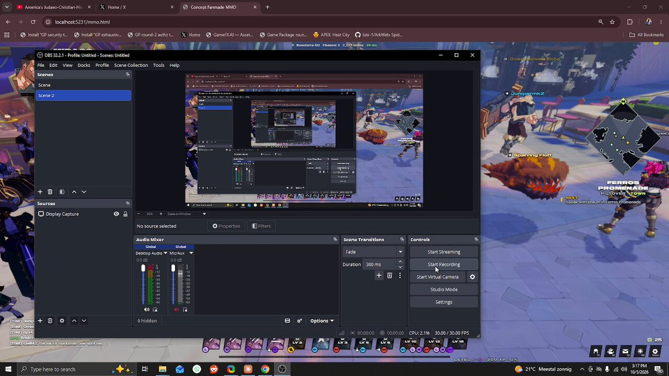Undock the Sources panel via its float icon
The width and height of the screenshot is (669, 376).
pos(128,204)
